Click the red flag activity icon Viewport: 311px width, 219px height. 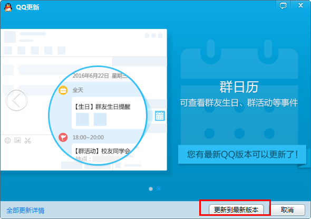[63, 137]
